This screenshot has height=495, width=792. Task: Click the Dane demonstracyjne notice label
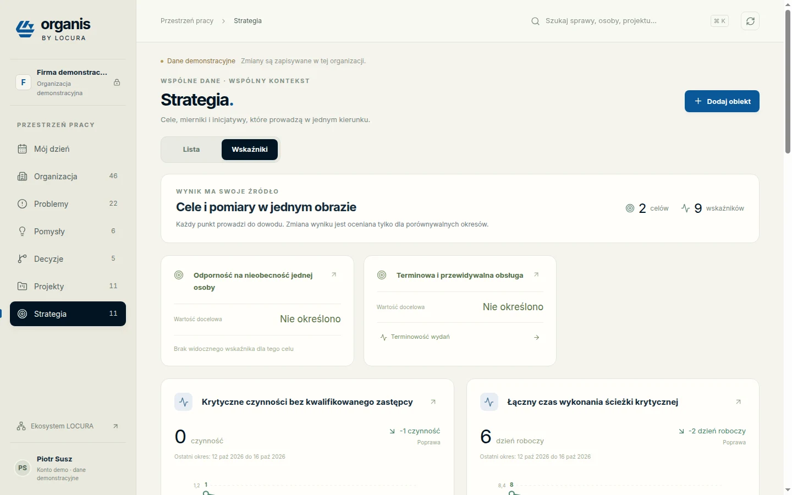coord(201,61)
